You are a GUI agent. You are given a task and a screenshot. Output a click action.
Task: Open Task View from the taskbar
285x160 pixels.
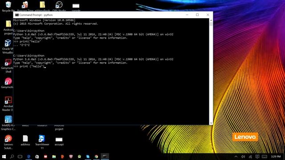tap(20, 156)
